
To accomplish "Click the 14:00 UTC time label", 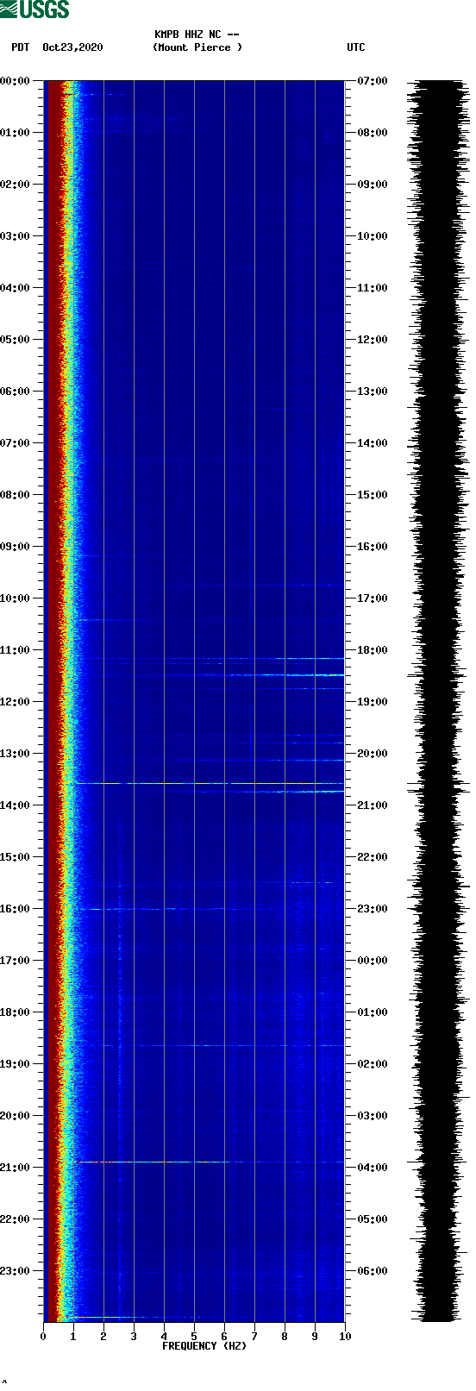I will tap(373, 443).
